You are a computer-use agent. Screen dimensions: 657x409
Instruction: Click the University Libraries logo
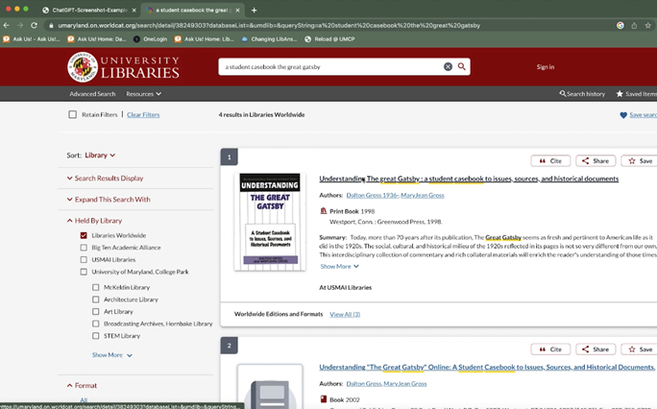coord(123,66)
